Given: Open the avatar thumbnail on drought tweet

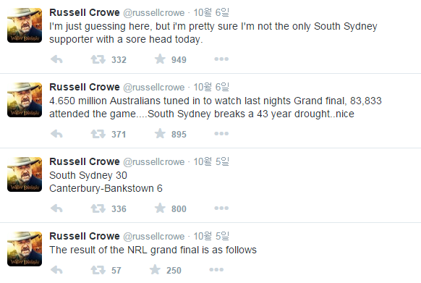Looking at the screenshot, I should [25, 100].
